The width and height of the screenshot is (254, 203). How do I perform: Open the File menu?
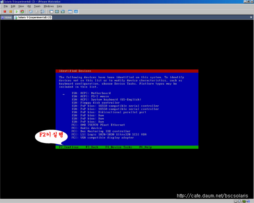[x=6, y=6]
